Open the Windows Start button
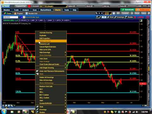Image resolution: width=152 pixels, height=114 pixels. click(x=4, y=112)
